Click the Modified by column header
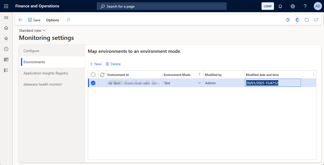Screen dimensions: 324x165 click(224, 75)
